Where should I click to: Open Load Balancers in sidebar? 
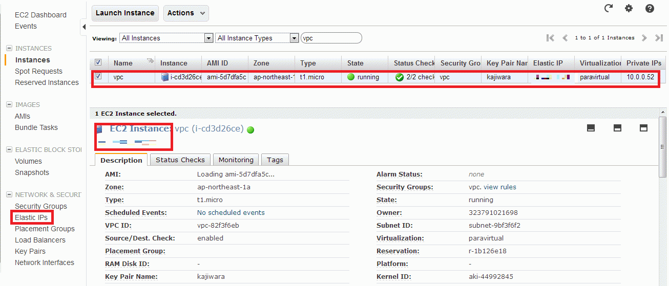click(x=40, y=240)
